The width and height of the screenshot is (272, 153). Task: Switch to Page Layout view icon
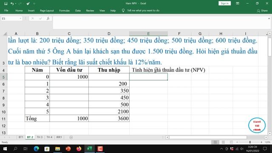(x=223, y=142)
